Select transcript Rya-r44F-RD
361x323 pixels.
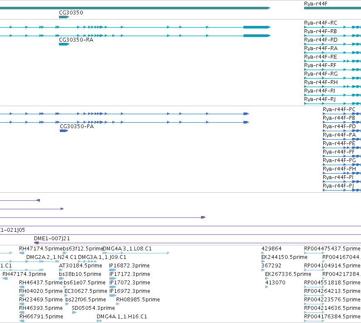click(x=321, y=40)
